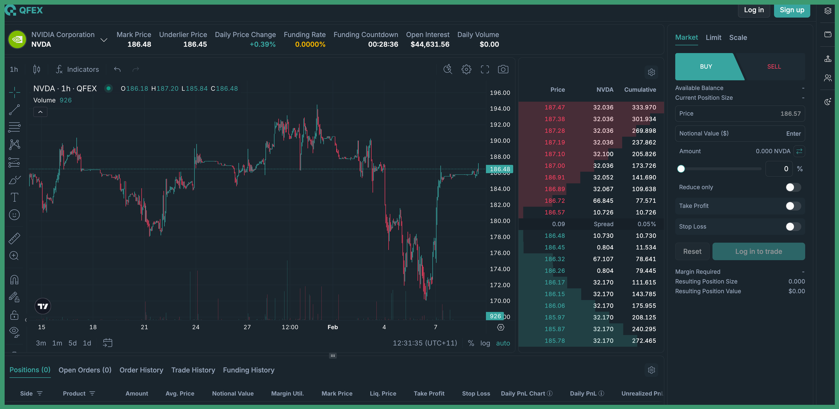Open the wallet icon in right sidebar

[828, 34]
